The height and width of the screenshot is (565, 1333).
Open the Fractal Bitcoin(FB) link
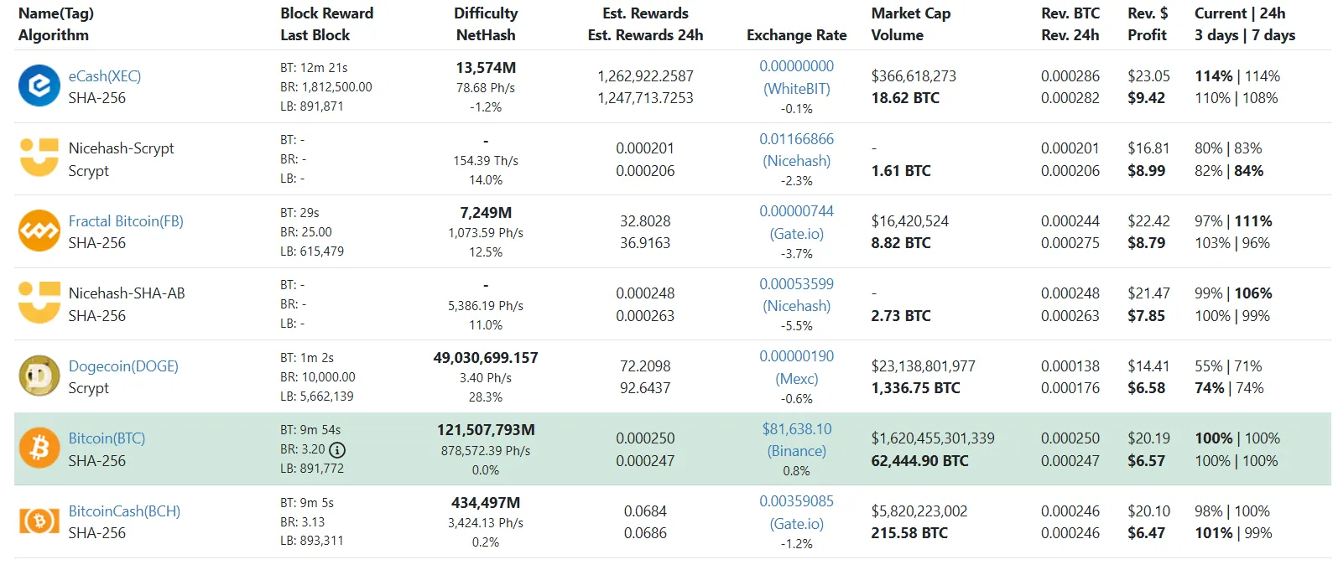coord(126,221)
